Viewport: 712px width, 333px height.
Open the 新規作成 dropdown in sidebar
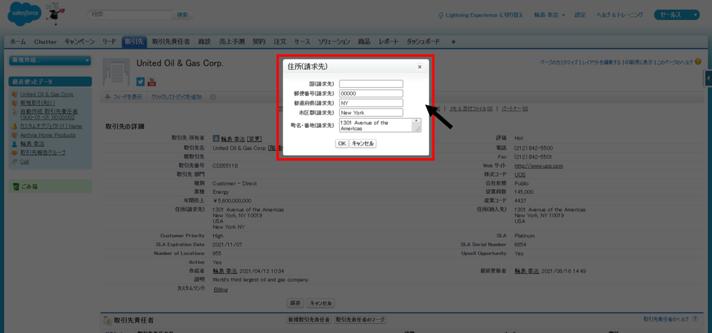pyautogui.click(x=50, y=60)
